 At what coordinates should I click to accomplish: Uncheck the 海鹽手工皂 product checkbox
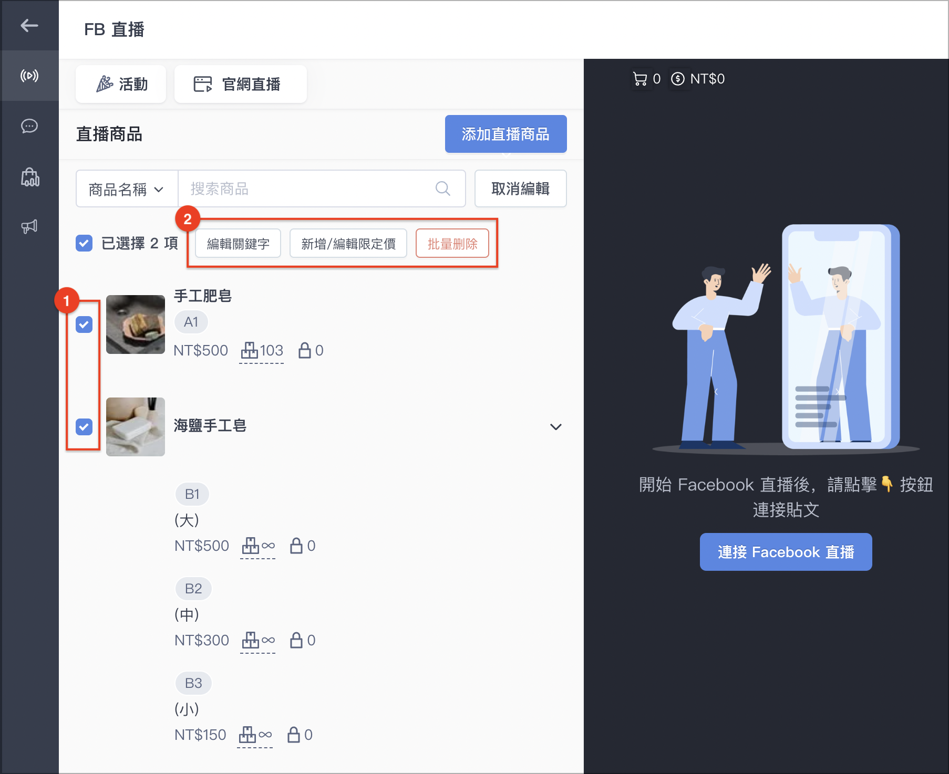point(84,427)
